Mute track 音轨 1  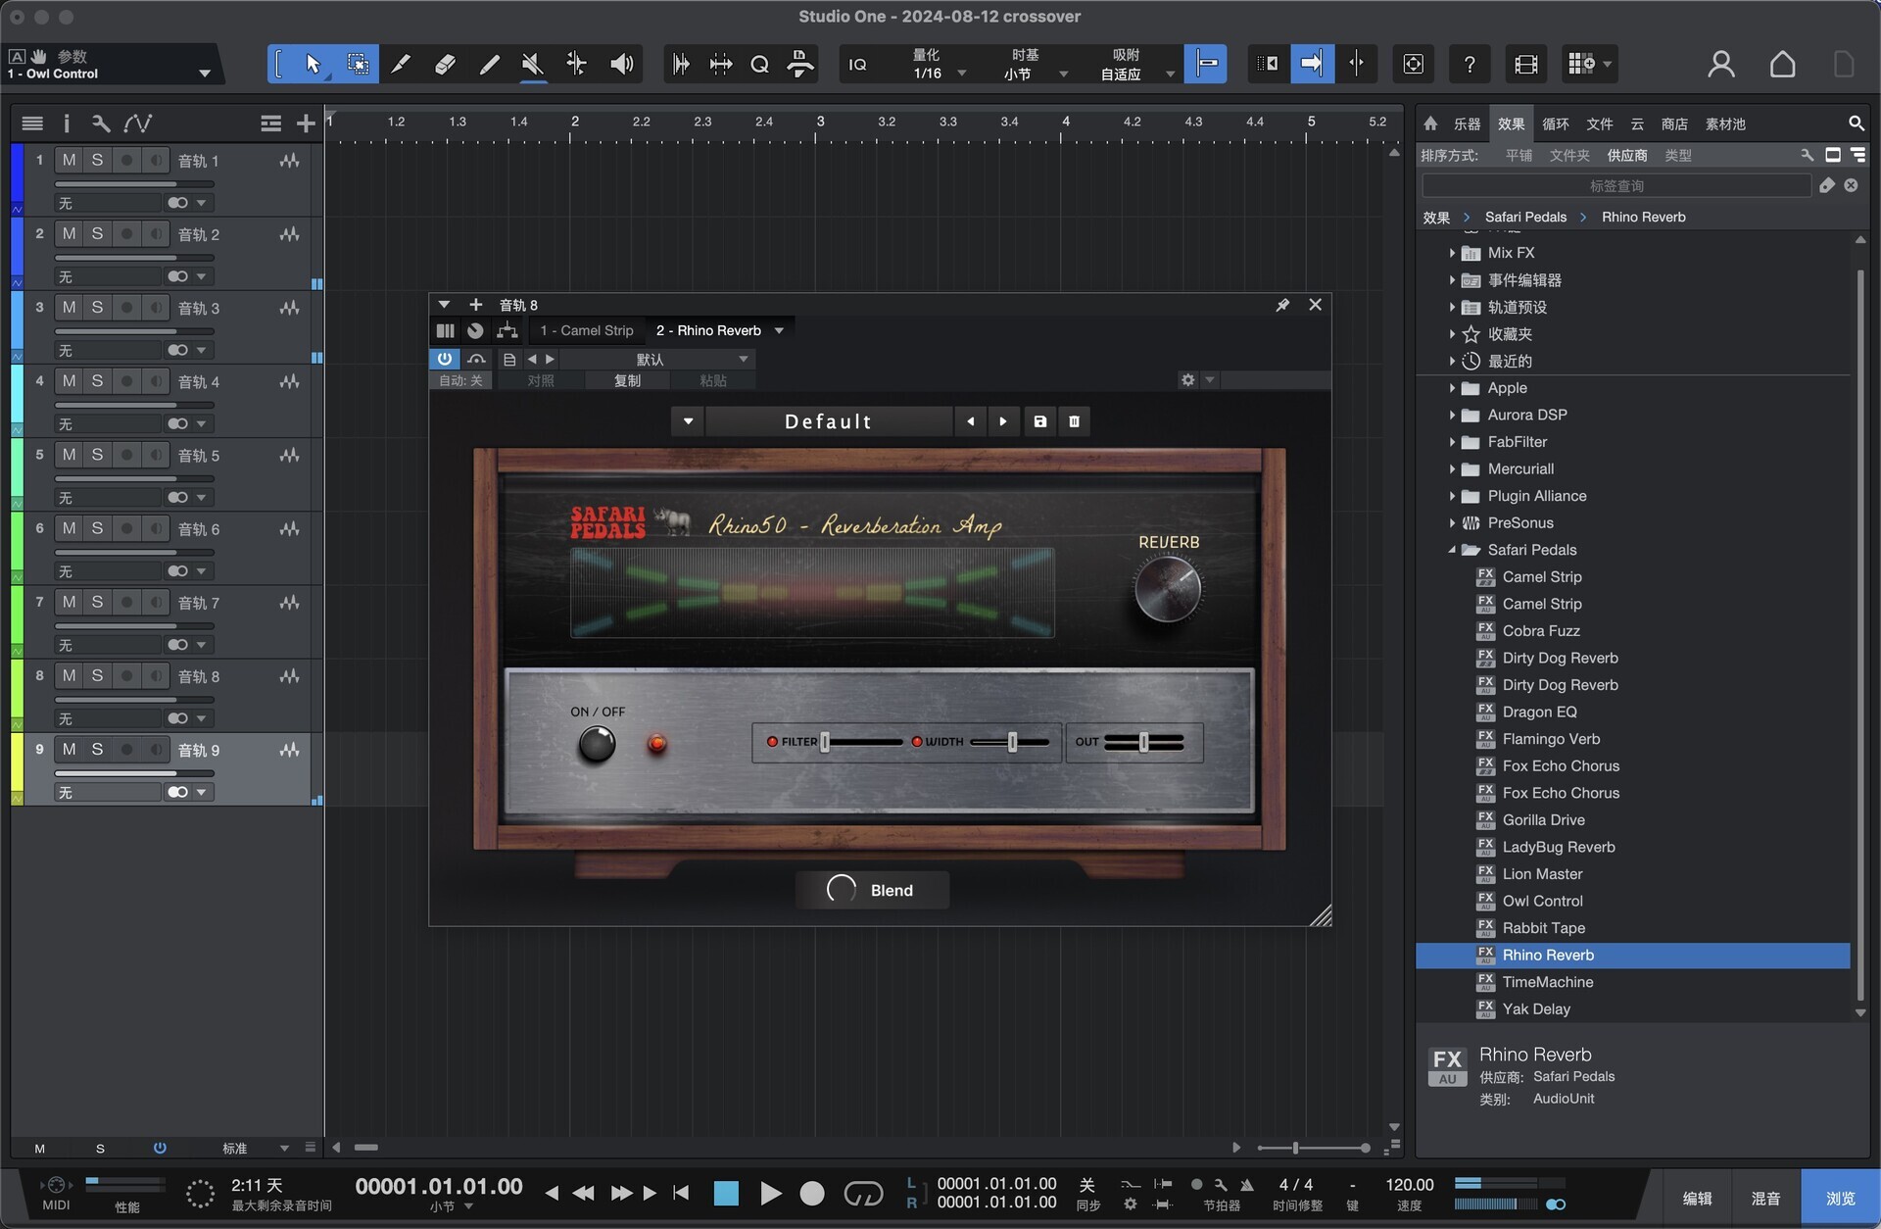(x=69, y=160)
